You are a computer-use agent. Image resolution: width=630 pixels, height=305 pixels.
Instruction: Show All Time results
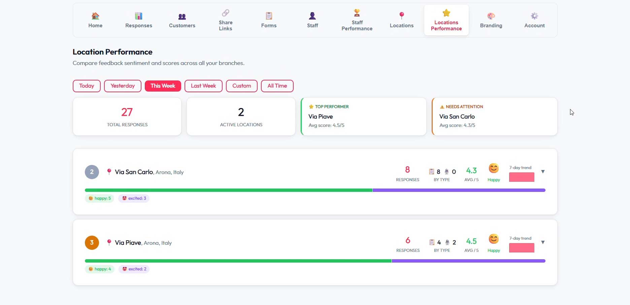click(277, 86)
